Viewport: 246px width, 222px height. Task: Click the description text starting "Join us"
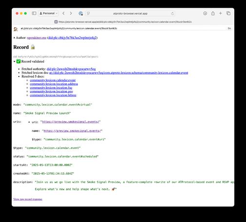134,182
